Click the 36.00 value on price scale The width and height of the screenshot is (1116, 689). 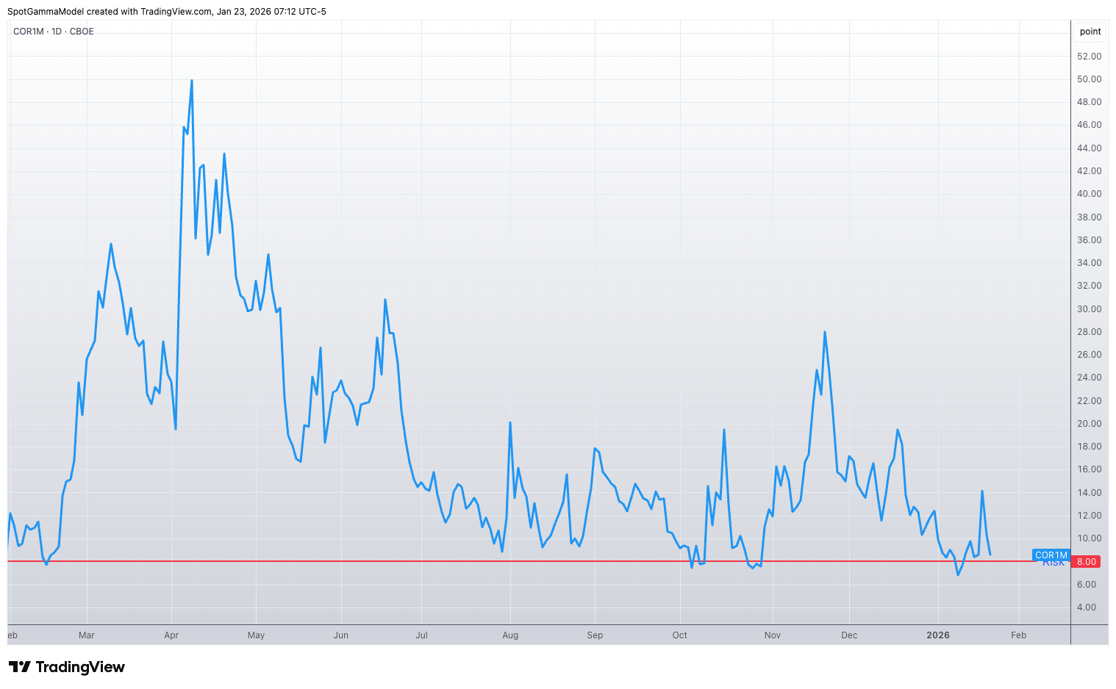coord(1089,240)
